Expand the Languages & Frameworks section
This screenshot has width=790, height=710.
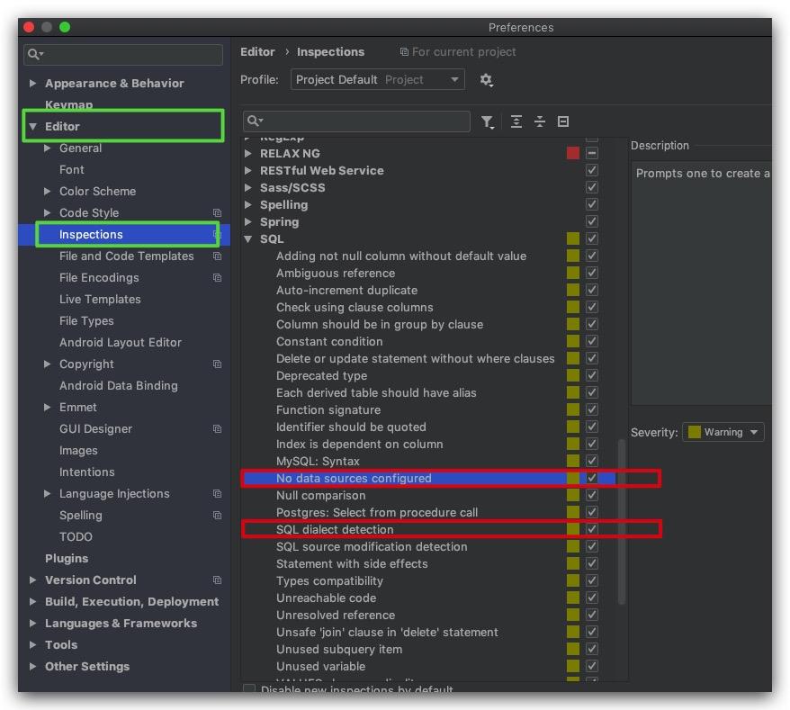(x=32, y=624)
